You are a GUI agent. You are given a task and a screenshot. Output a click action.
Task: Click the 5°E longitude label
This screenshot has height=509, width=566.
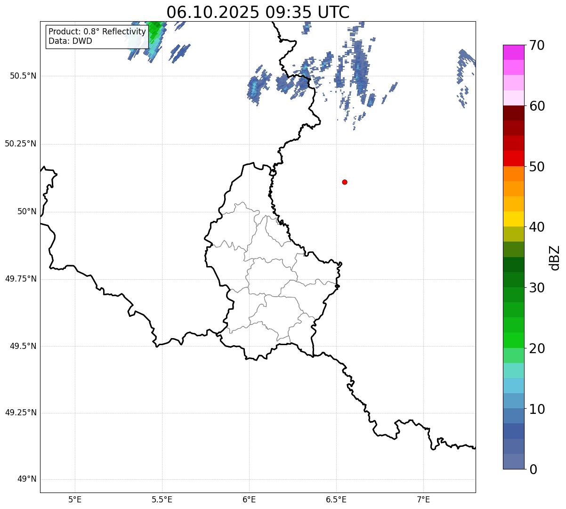[x=75, y=499]
